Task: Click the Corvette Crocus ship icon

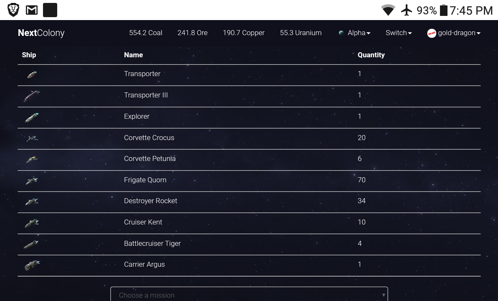Action: click(32, 138)
